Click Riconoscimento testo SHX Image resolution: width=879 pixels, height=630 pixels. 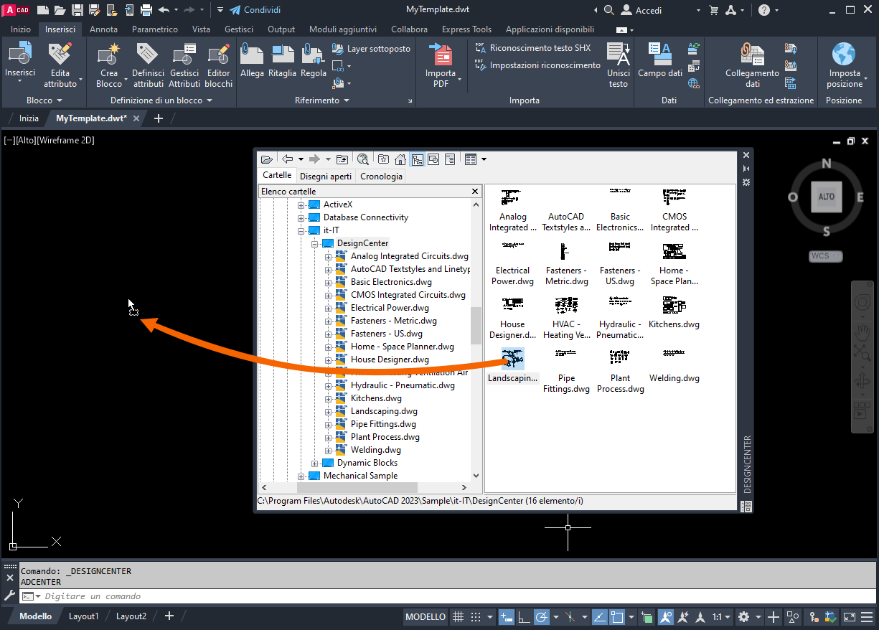pos(533,48)
